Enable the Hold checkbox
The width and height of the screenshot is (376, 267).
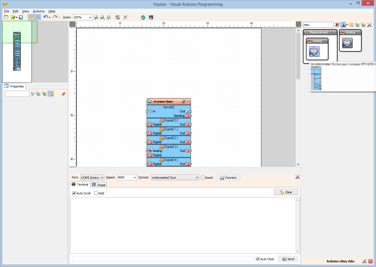[96, 193]
